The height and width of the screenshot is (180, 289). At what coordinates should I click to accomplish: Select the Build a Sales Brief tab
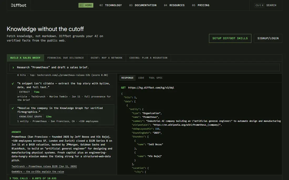(25, 58)
